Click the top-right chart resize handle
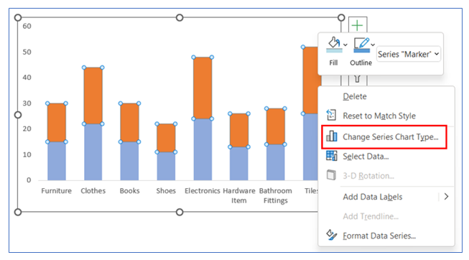 (341, 18)
